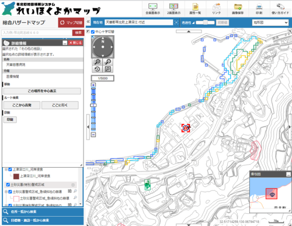Switch to 2画面表示 dual-map view
The image size is (292, 226).
pyautogui.click(x=174, y=9)
